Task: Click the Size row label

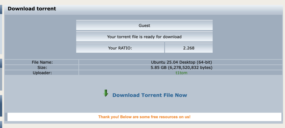Action: click(x=42, y=67)
